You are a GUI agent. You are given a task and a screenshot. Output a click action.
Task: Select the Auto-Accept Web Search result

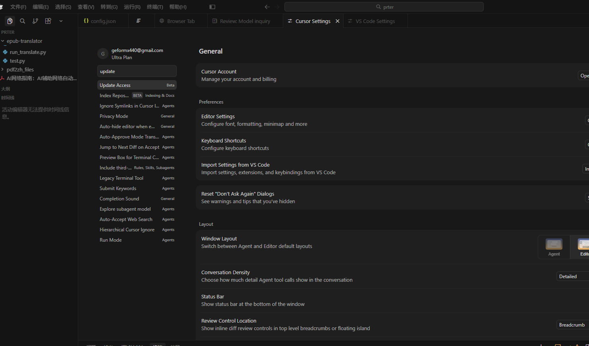coord(137,219)
